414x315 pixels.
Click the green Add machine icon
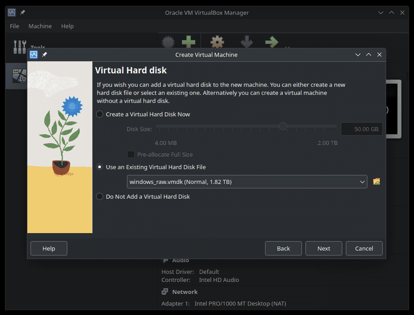click(188, 43)
